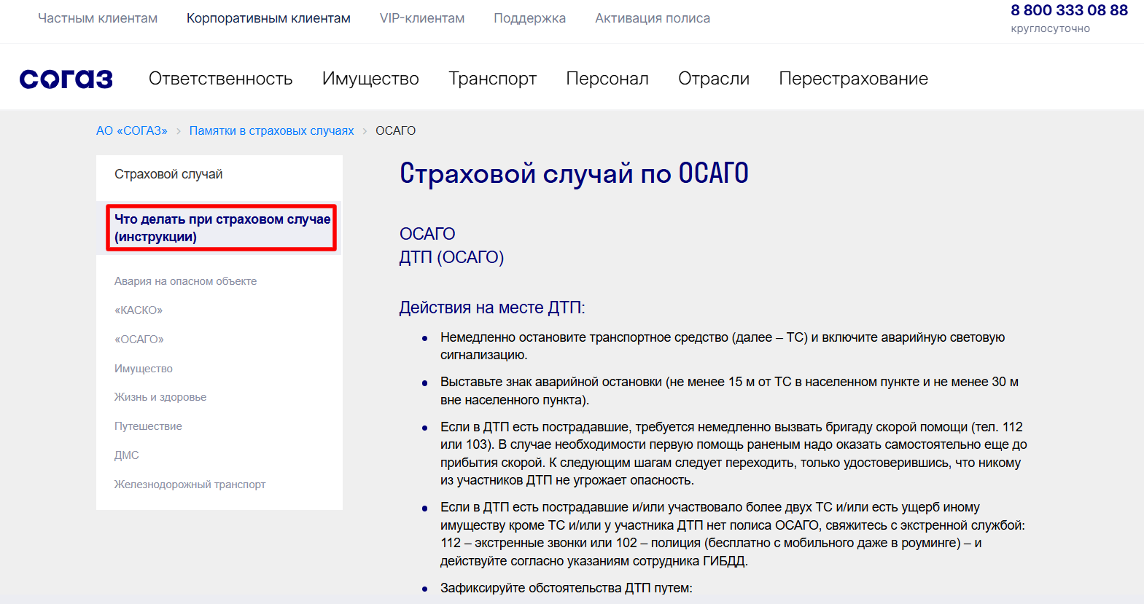Image resolution: width=1144 pixels, height=604 pixels.
Task: Open the Отрасли menu
Action: (714, 79)
